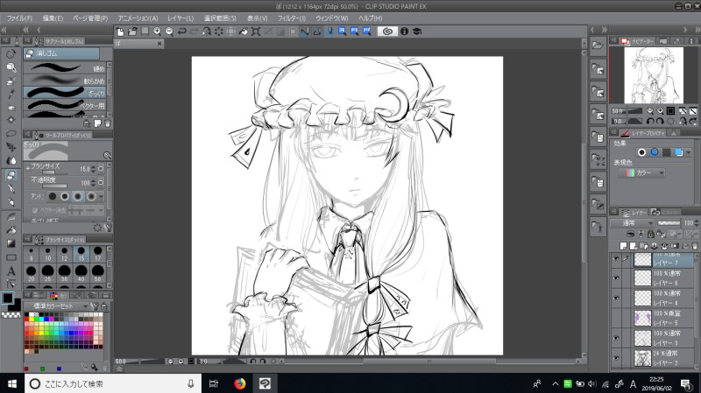Click Rotate left icon in Navigator panel

tap(650, 121)
